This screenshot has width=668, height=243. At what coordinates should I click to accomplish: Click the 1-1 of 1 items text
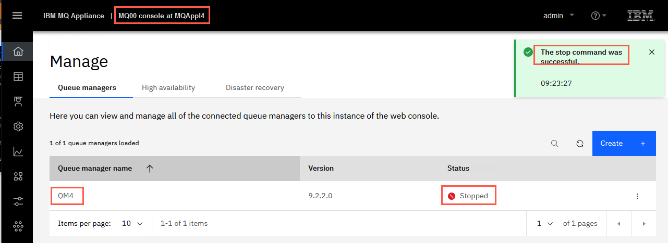tap(184, 224)
